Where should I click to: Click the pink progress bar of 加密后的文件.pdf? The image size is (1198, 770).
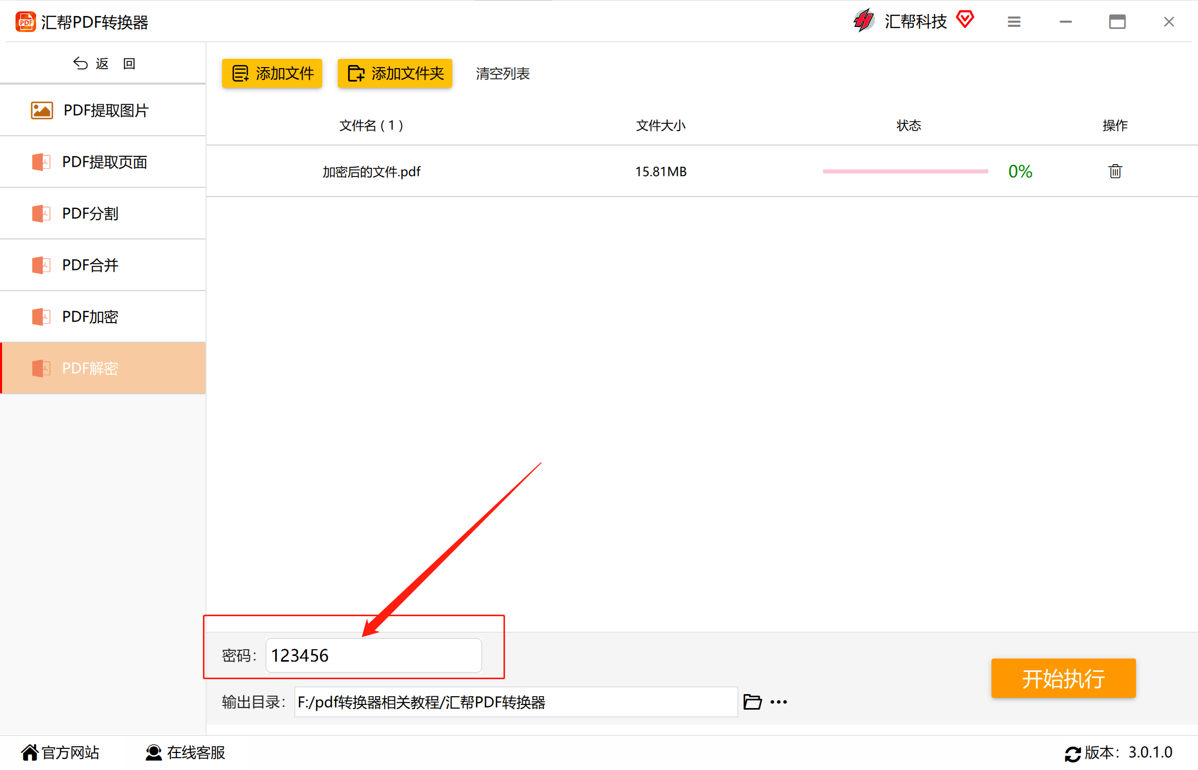905,171
